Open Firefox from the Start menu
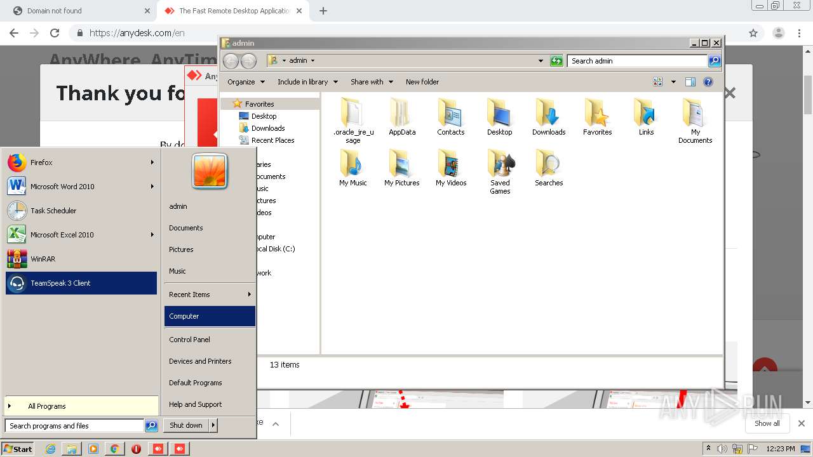 pos(81,162)
